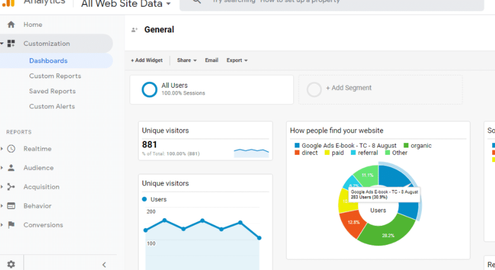Click the 12.8% orange donut slice
This screenshot has height=270, width=495.
point(353,224)
